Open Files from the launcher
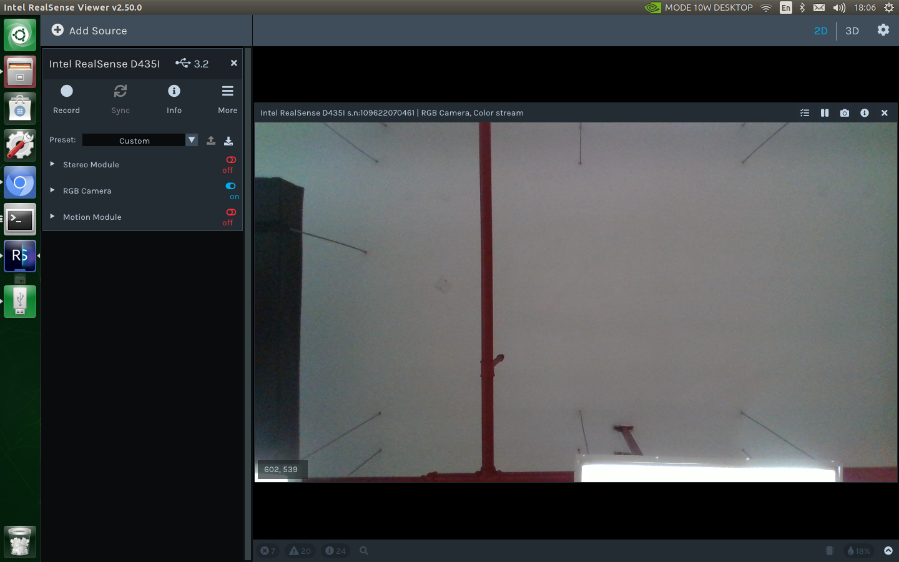This screenshot has height=562, width=899. tap(20, 72)
